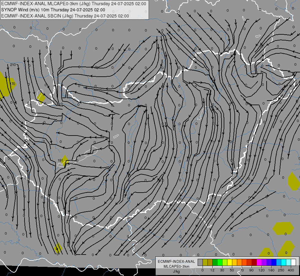300x276 pixels.
Task: Click the 400 tick label in legend
Action: pos(291,270)
